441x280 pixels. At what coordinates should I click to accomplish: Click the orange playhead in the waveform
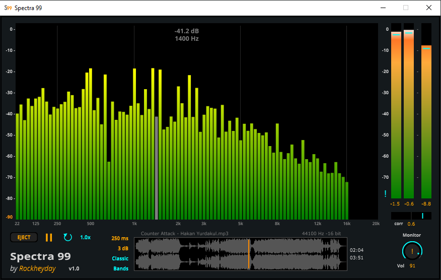[x=249, y=254]
